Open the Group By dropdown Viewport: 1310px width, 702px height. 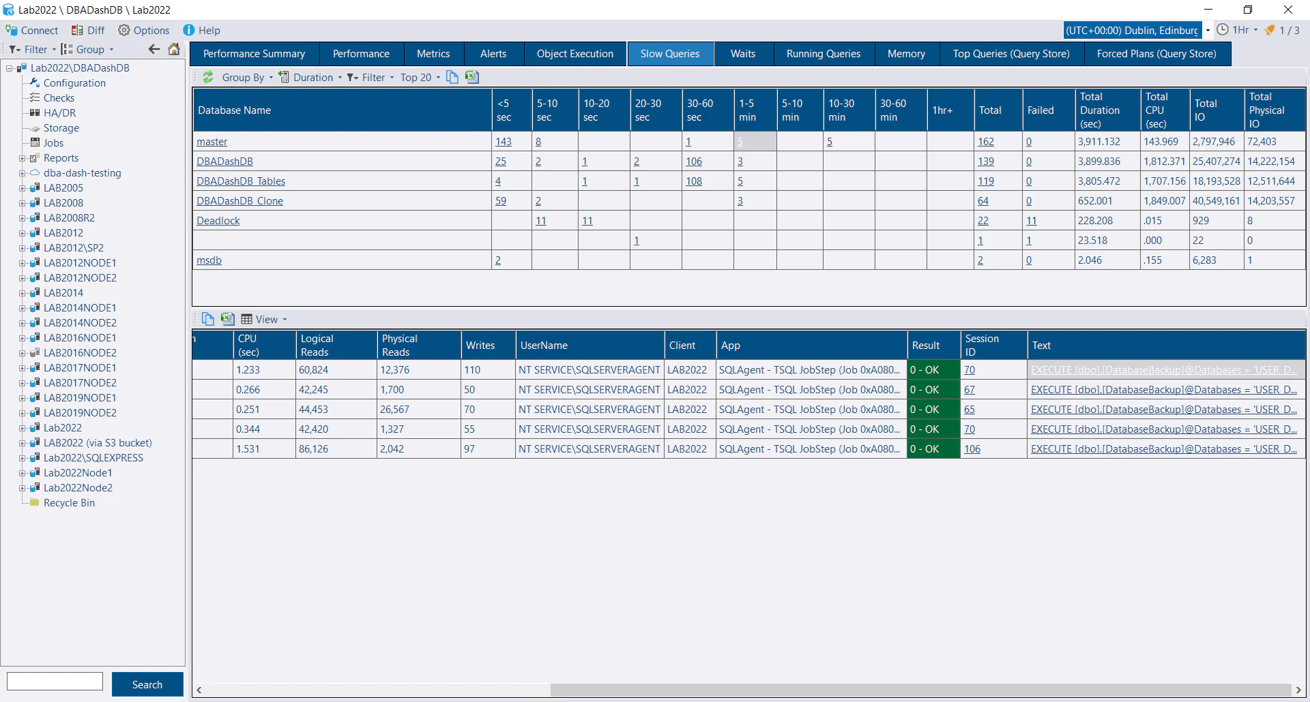(x=247, y=77)
